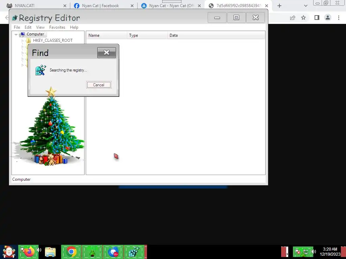
Task: Open the Christmas tree app in taskbar
Action: 92,252
